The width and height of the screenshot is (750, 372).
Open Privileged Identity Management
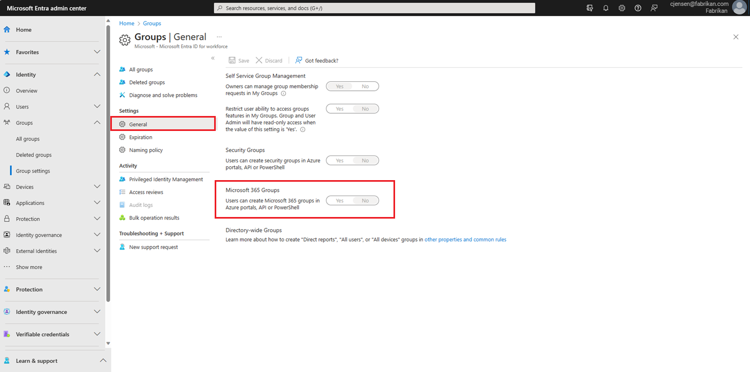tap(165, 179)
